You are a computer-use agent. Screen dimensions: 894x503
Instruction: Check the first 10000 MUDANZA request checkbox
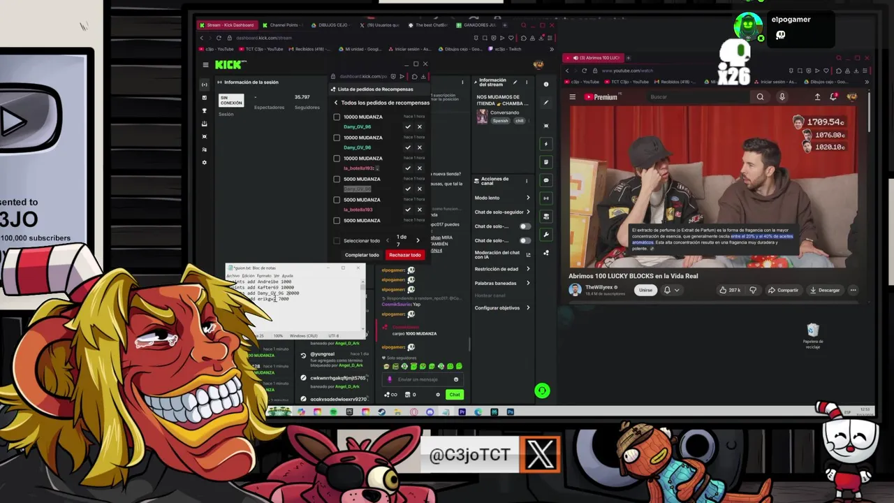point(337,117)
